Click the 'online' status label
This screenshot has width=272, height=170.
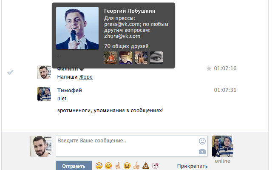pos(222,161)
